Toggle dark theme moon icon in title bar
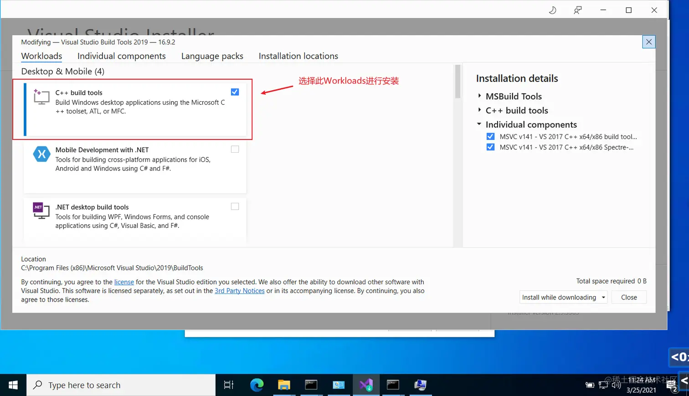689x396 pixels. [x=552, y=10]
